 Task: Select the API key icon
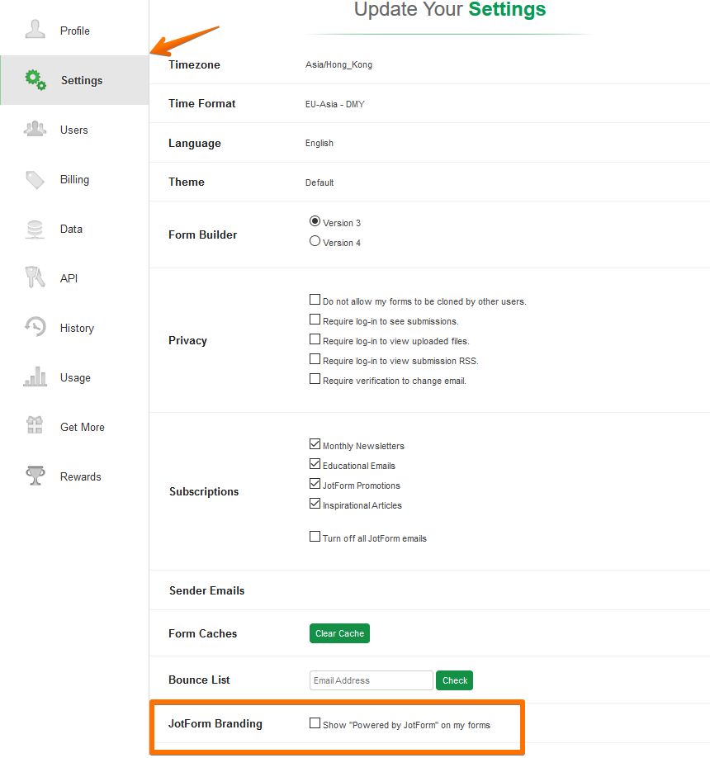(x=35, y=277)
